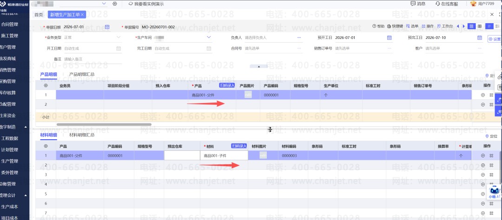Click the 设置 settings button

(494, 39)
